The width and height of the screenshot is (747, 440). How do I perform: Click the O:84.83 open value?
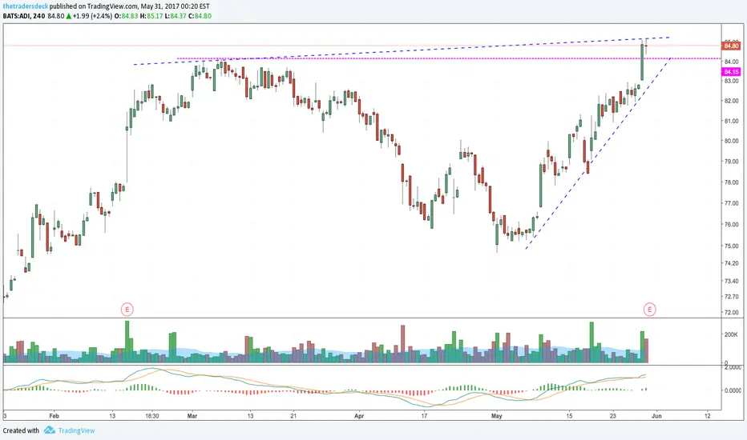127,16
